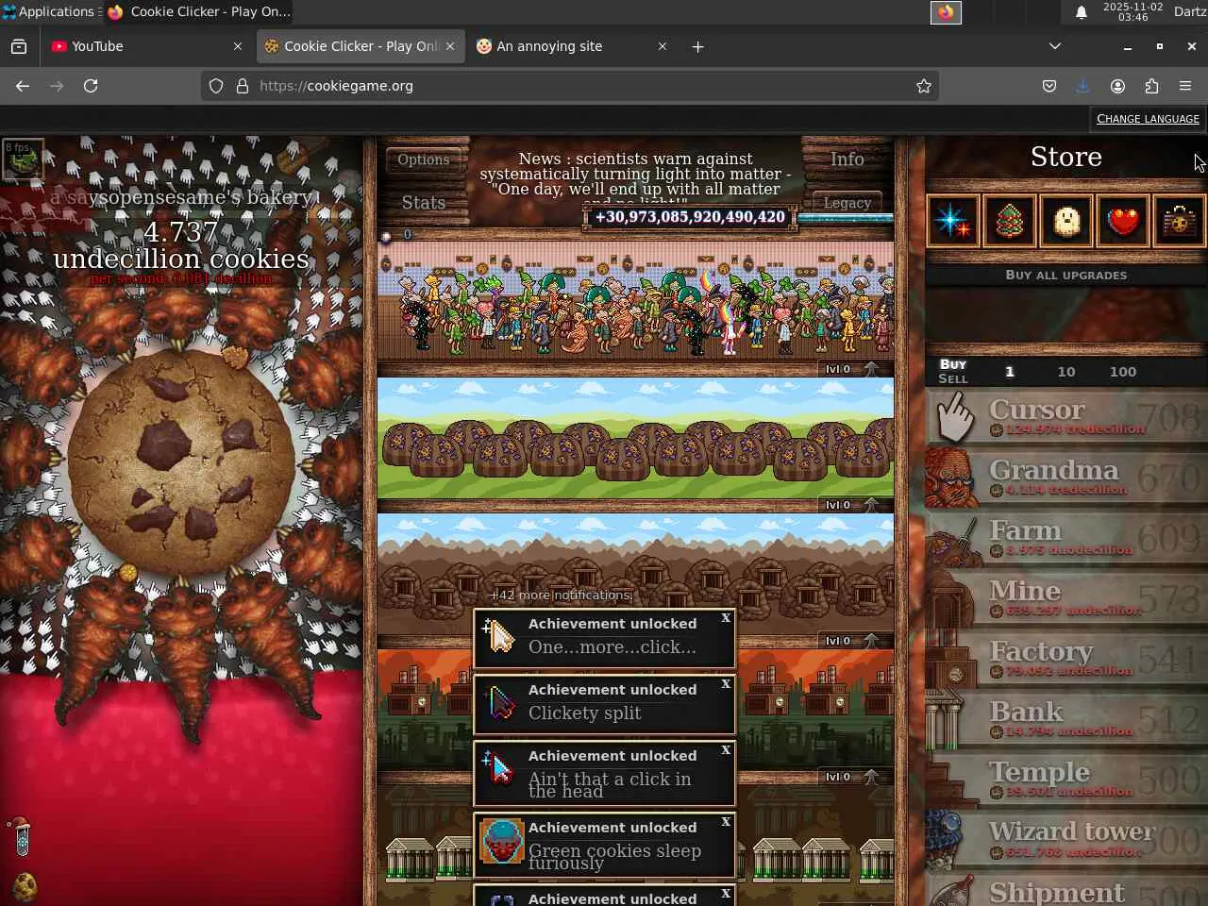Expand the list all tabs dropdown
The image size is (1208, 906).
click(x=1055, y=46)
